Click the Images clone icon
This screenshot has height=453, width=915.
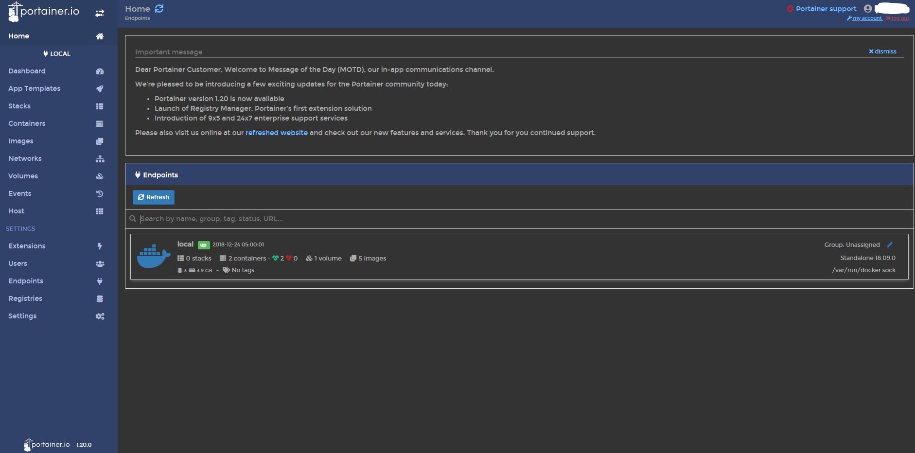click(x=100, y=141)
